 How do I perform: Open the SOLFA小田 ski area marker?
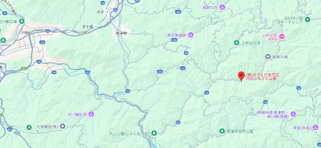(308, 20)
